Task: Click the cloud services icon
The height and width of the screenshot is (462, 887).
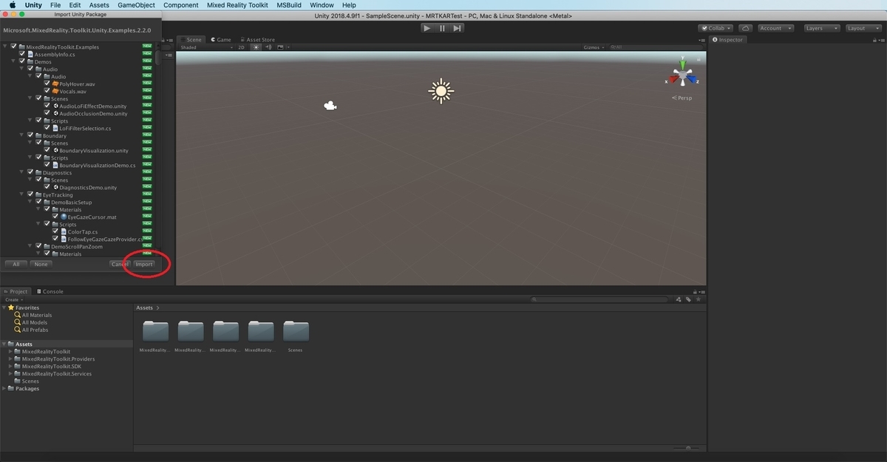Action: tap(745, 28)
